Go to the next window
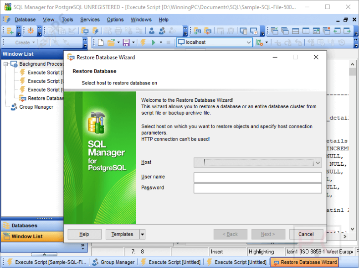Screen dimensions: 359x268 (347, 31)
